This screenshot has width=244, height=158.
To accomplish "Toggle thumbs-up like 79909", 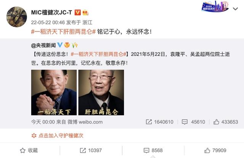I will pos(215,150).
